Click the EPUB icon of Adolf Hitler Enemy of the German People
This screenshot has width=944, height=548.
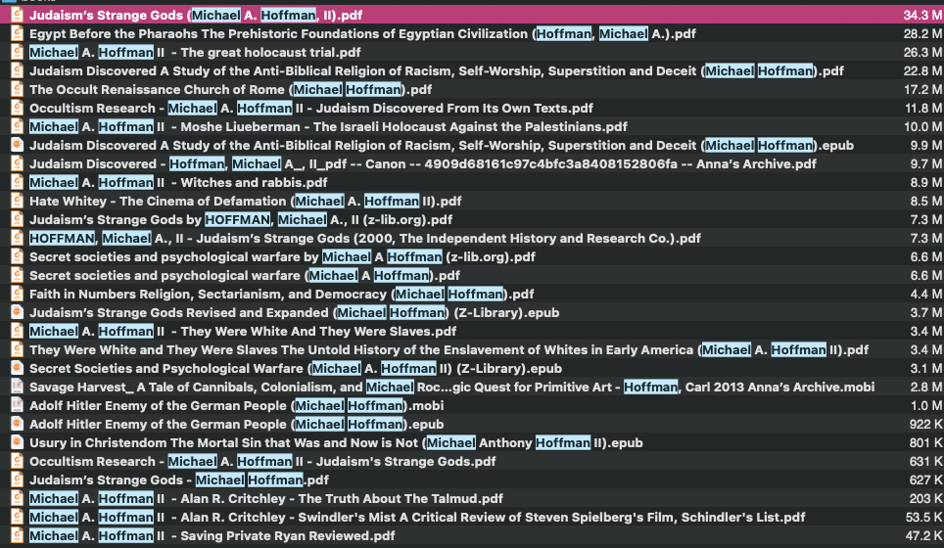(x=18, y=424)
